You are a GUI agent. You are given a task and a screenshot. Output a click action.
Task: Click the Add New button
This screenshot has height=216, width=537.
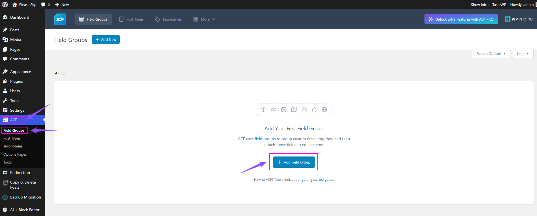click(106, 39)
